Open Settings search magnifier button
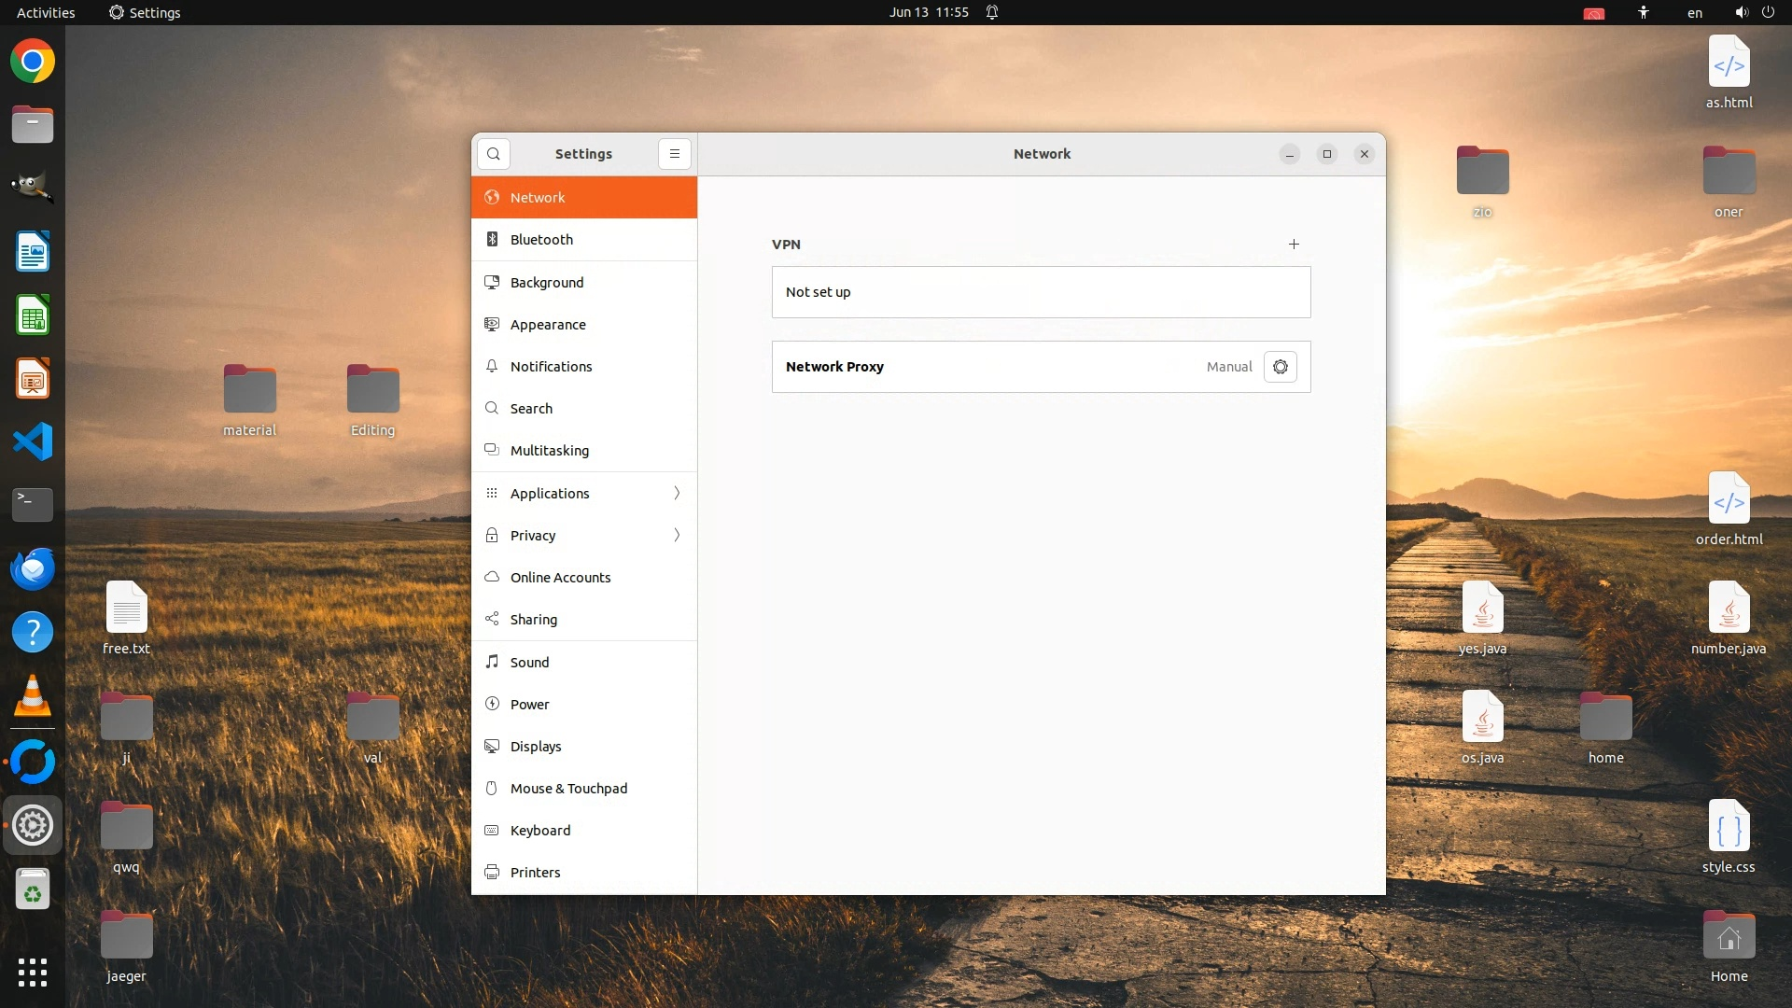 coord(494,154)
